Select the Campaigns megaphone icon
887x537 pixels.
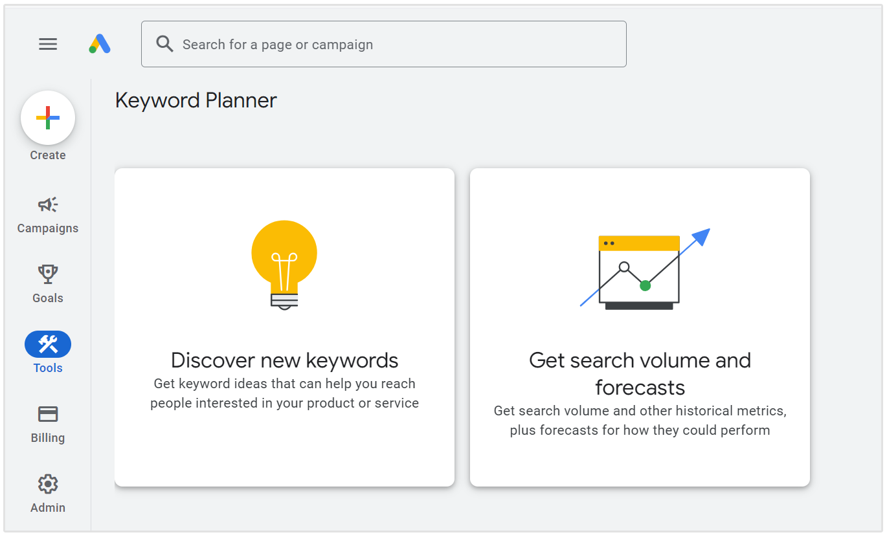click(47, 204)
